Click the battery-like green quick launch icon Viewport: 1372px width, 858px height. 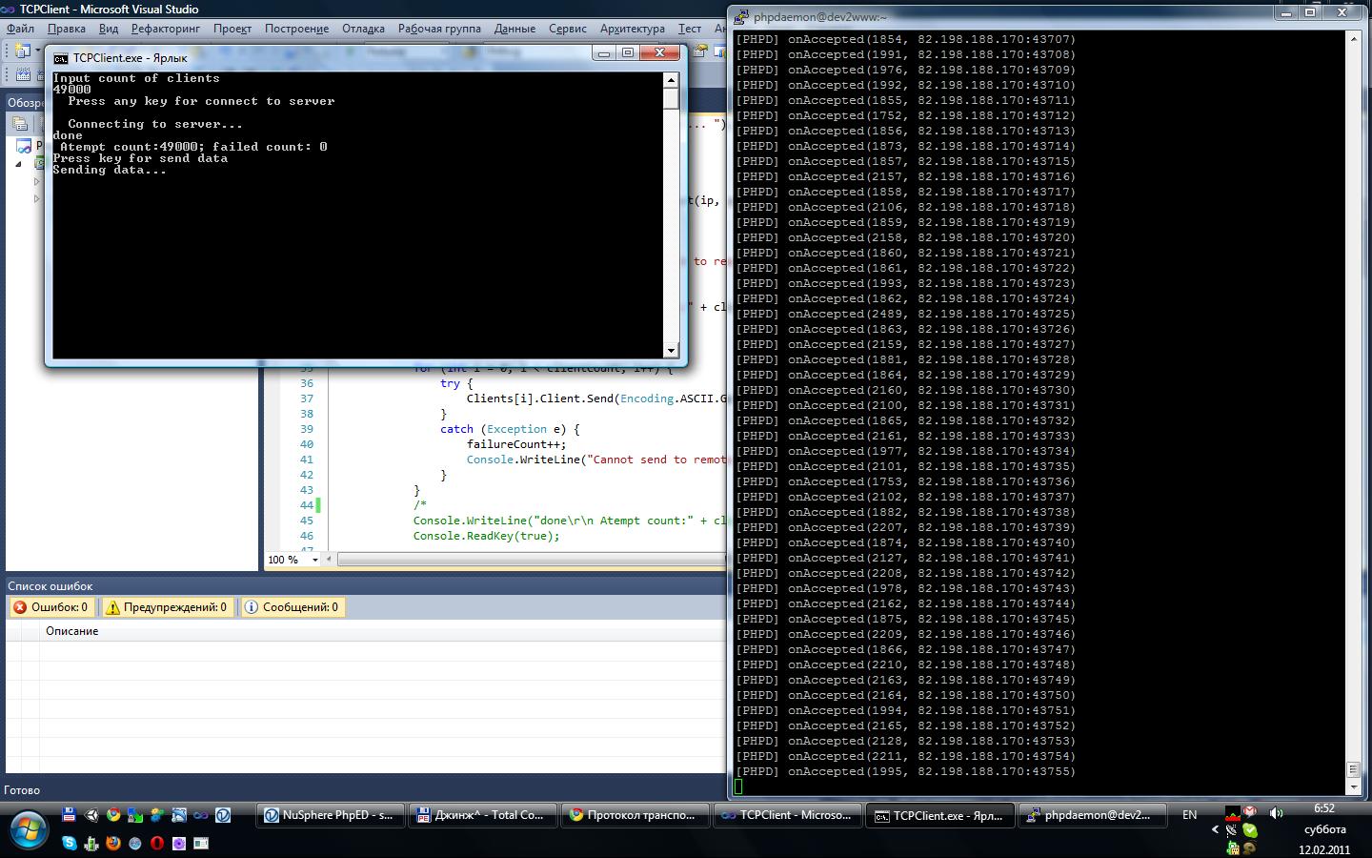(x=91, y=843)
